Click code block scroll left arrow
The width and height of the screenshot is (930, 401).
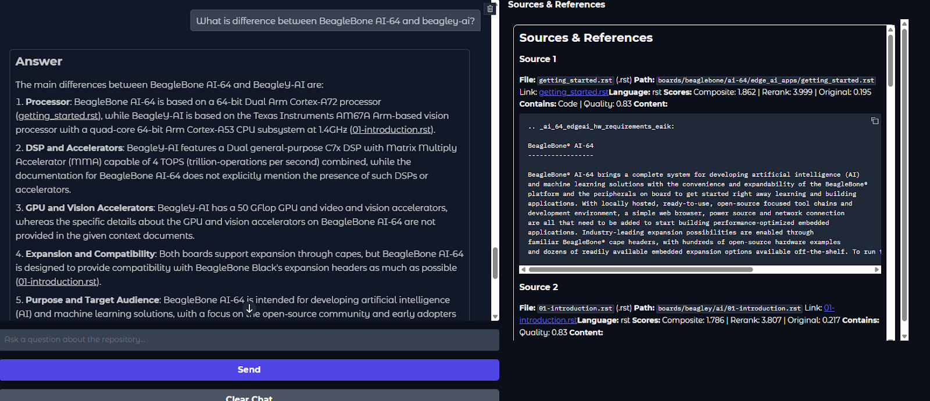(523, 269)
